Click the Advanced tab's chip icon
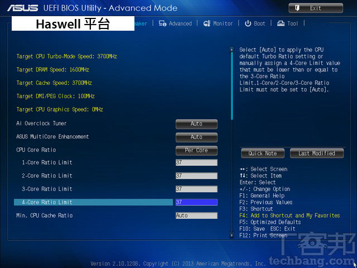 click(162, 23)
